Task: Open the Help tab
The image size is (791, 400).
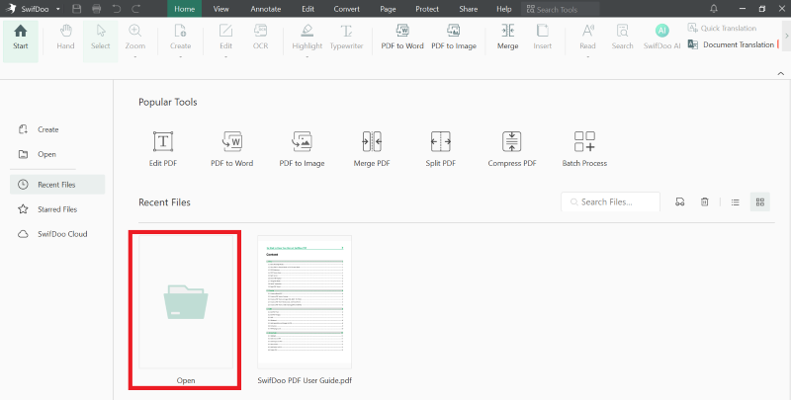Action: point(503,9)
